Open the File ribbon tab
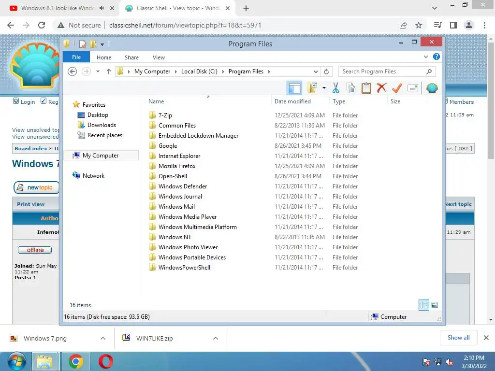495x371 pixels. 76,57
